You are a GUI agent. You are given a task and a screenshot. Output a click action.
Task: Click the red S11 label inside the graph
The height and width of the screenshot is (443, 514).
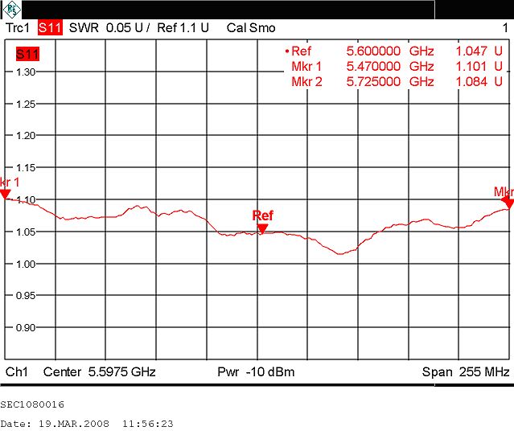tap(27, 54)
